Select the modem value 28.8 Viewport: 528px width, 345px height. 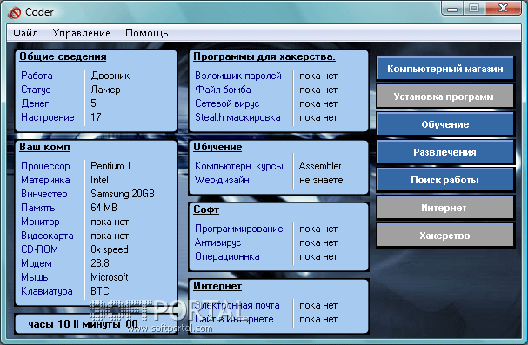pyautogui.click(x=100, y=263)
